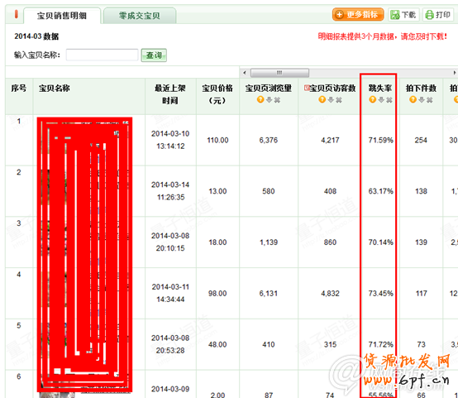
Task: Remove 宝贝页访客数 column with X icon
Action: pos(339,100)
